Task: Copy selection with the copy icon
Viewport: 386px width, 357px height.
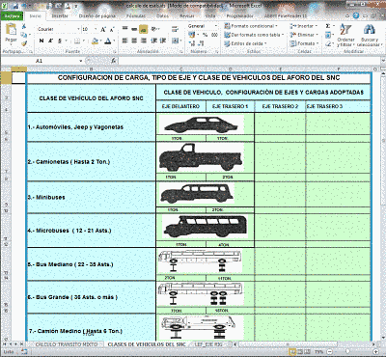Action: [24, 35]
